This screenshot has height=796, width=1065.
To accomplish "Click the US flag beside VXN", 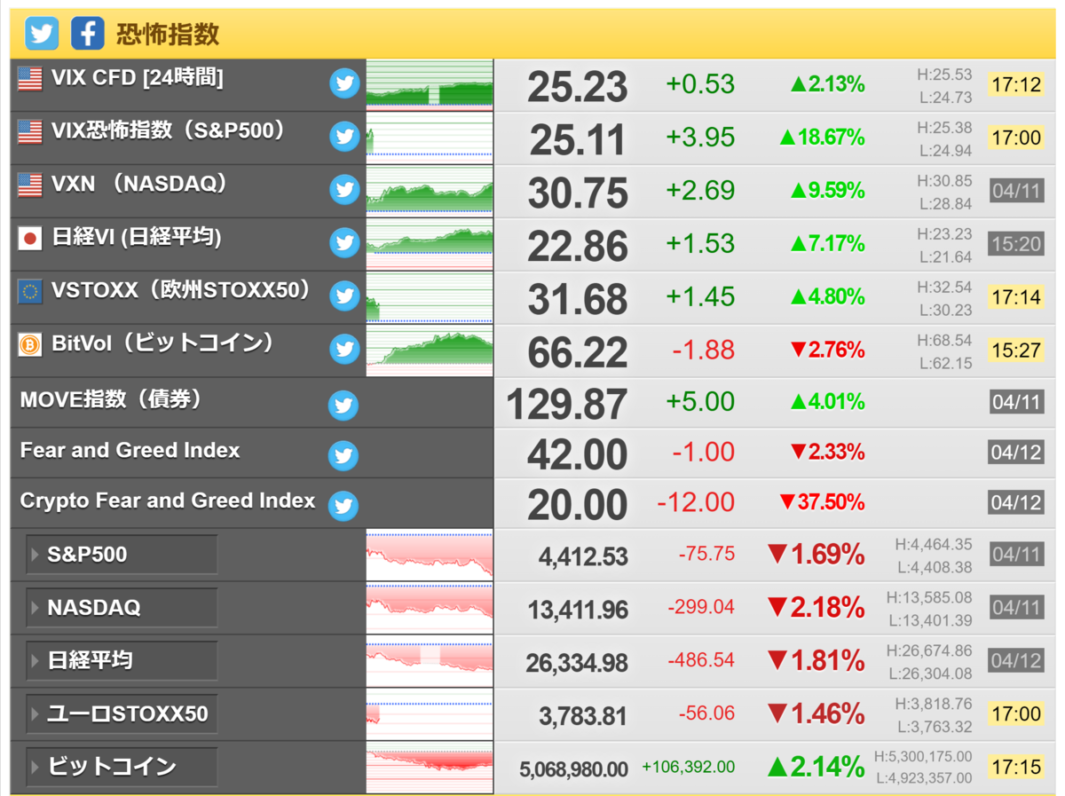I will click(x=29, y=185).
